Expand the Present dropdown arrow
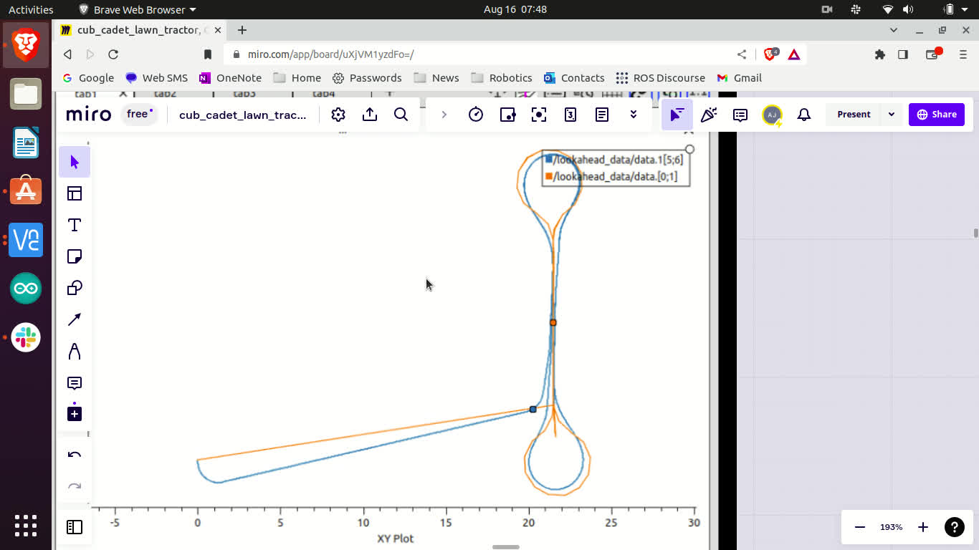 (x=892, y=115)
